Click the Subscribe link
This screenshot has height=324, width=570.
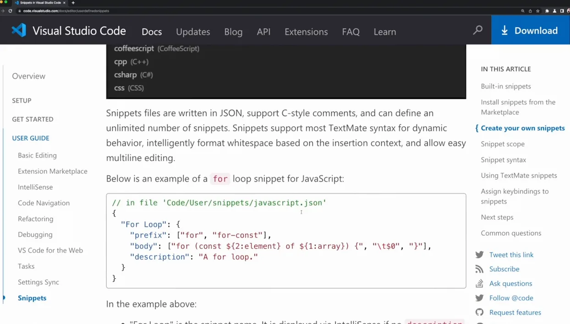point(504,269)
